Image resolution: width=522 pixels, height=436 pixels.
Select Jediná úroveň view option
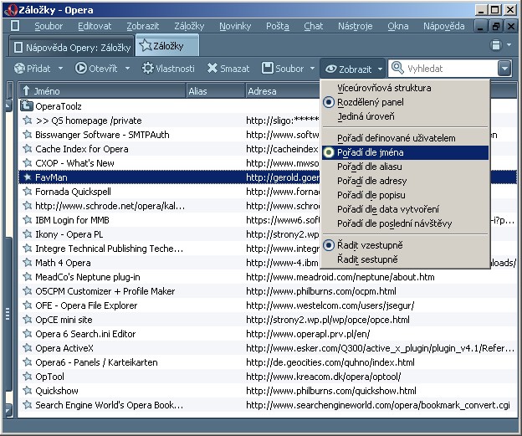(405, 116)
